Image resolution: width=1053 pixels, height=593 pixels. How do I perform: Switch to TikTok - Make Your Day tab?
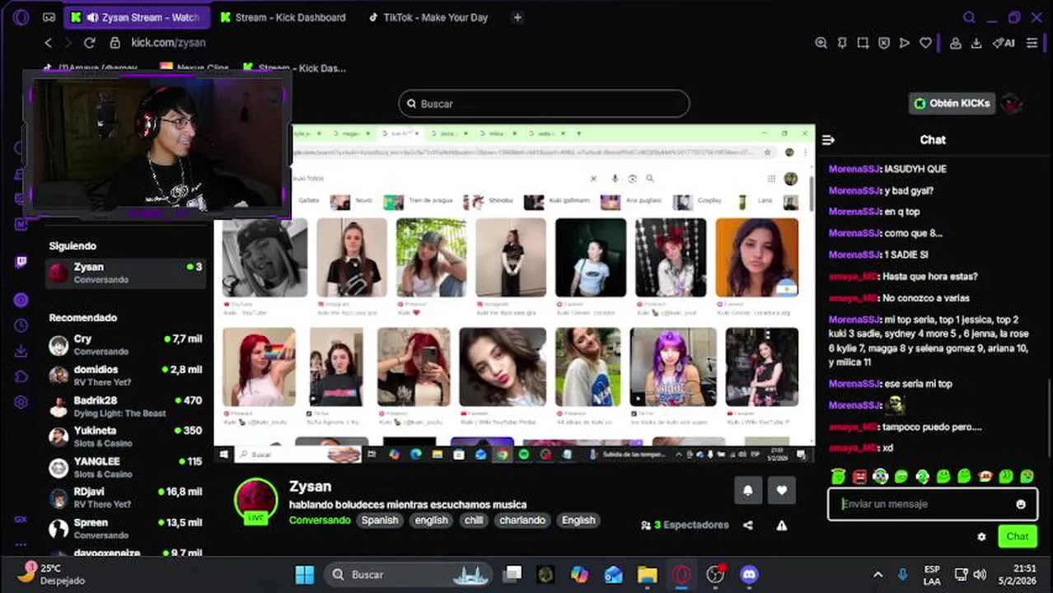pyautogui.click(x=428, y=17)
